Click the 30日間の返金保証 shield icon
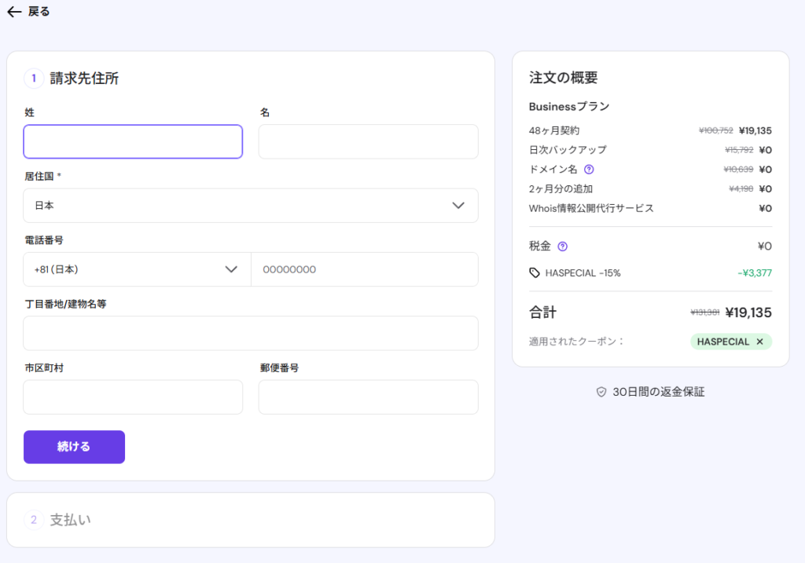 point(601,392)
